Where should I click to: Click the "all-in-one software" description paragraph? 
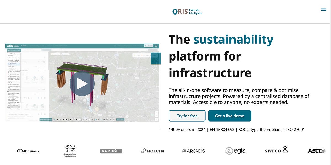pos(239,96)
